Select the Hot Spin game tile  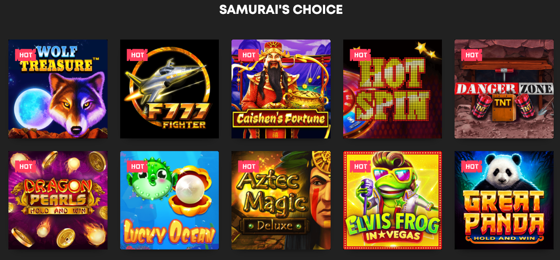pos(393,89)
